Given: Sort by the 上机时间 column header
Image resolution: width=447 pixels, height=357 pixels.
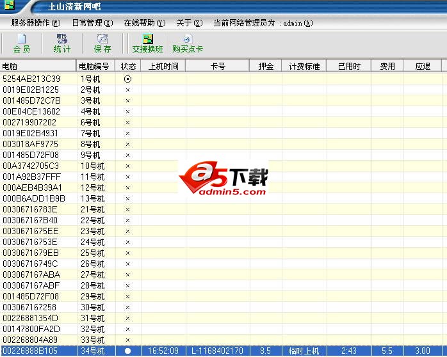Looking at the screenshot, I should tap(163, 66).
